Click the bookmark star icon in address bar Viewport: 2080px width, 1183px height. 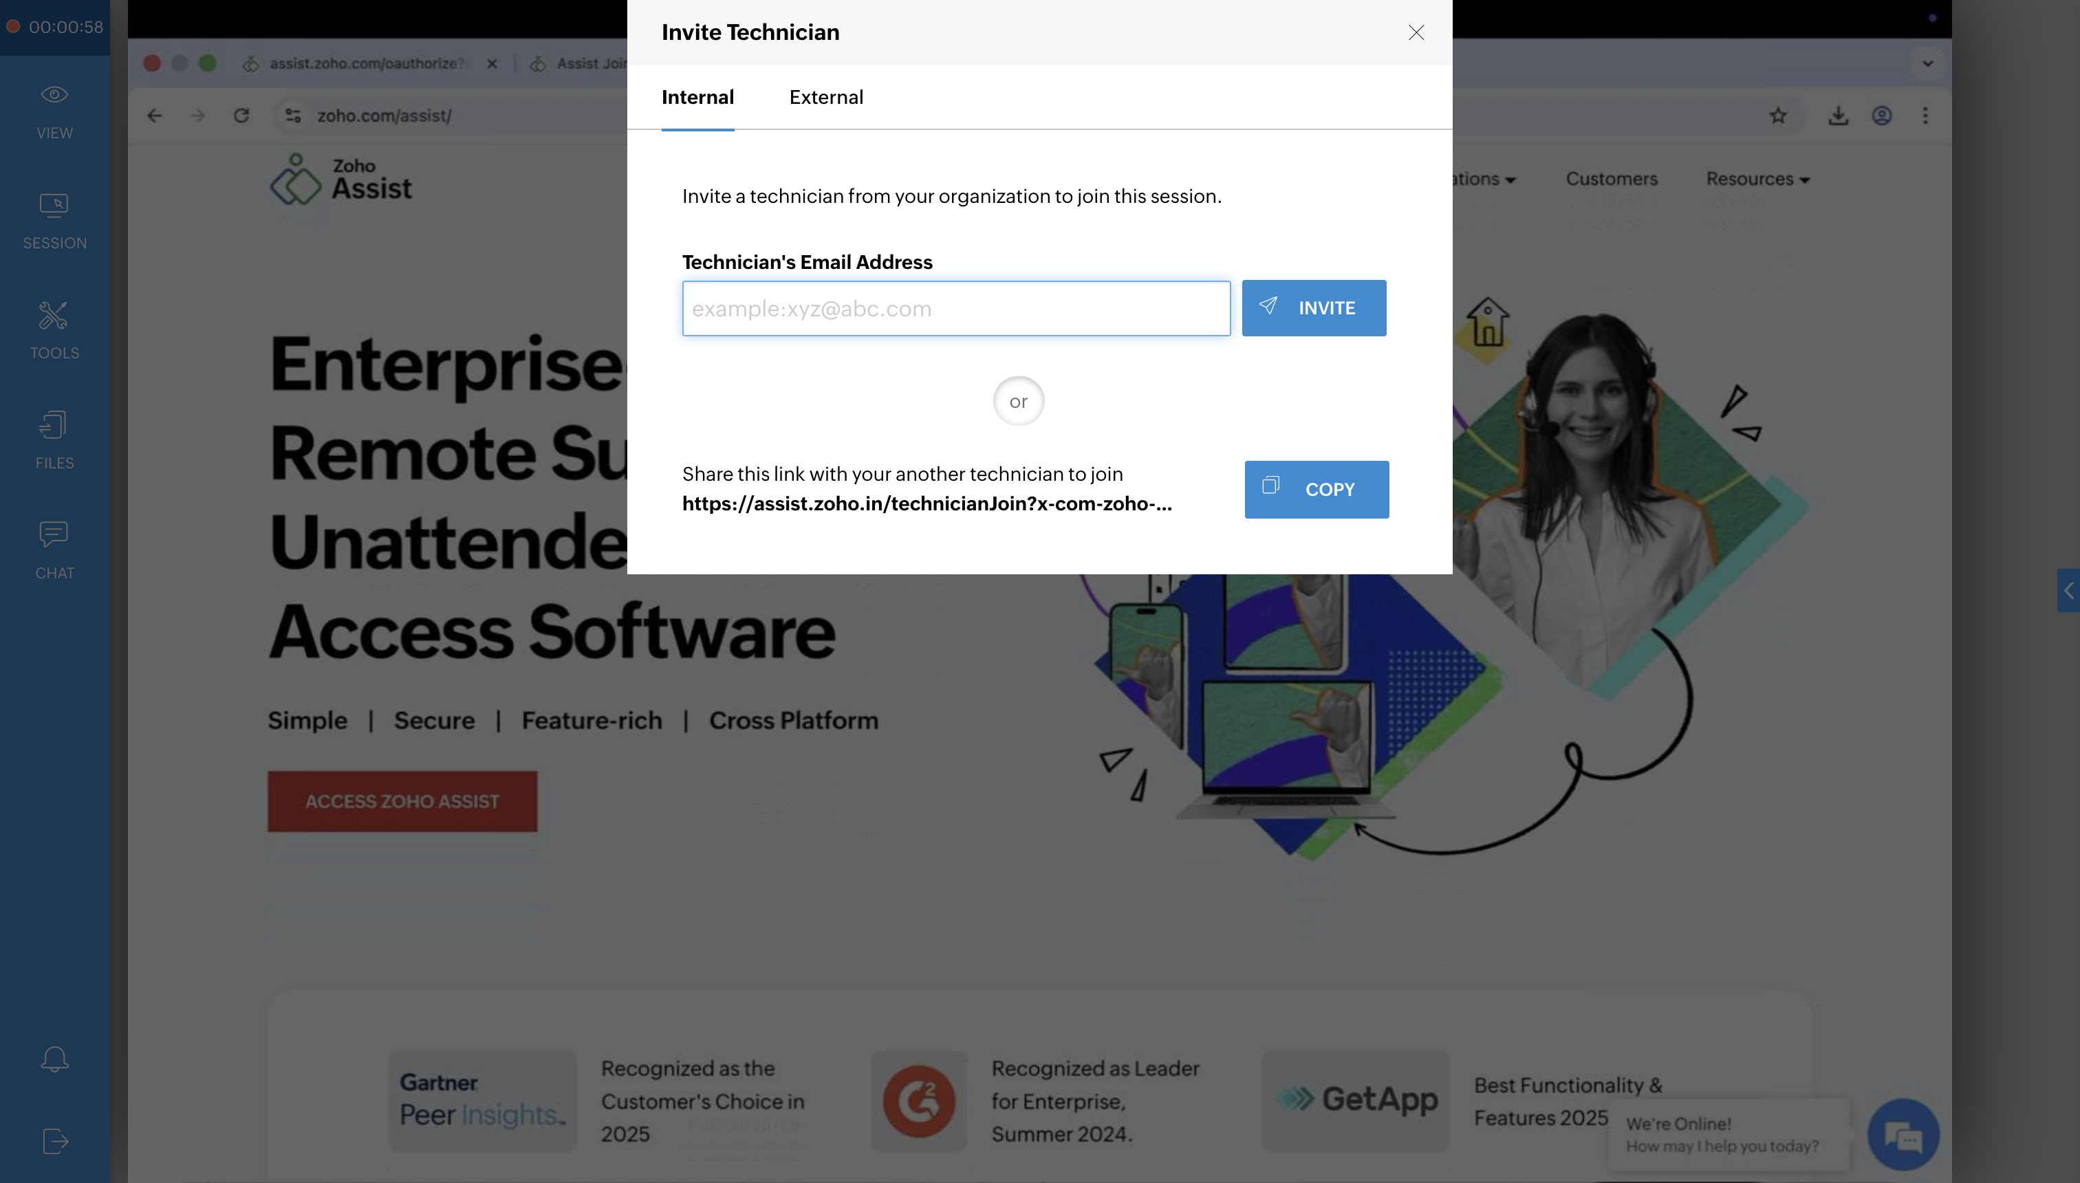coord(1778,116)
